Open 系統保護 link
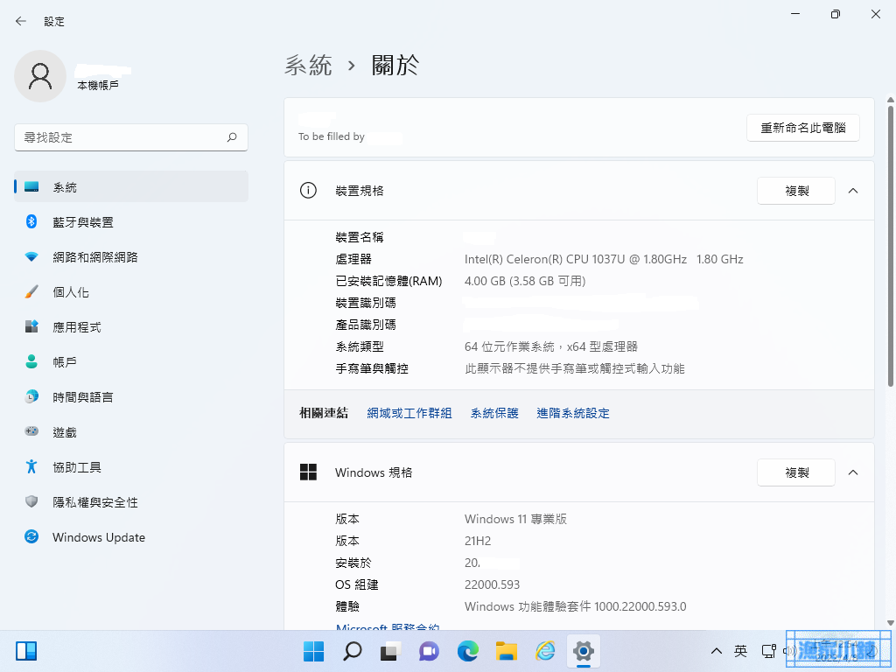The height and width of the screenshot is (672, 896). tap(494, 413)
